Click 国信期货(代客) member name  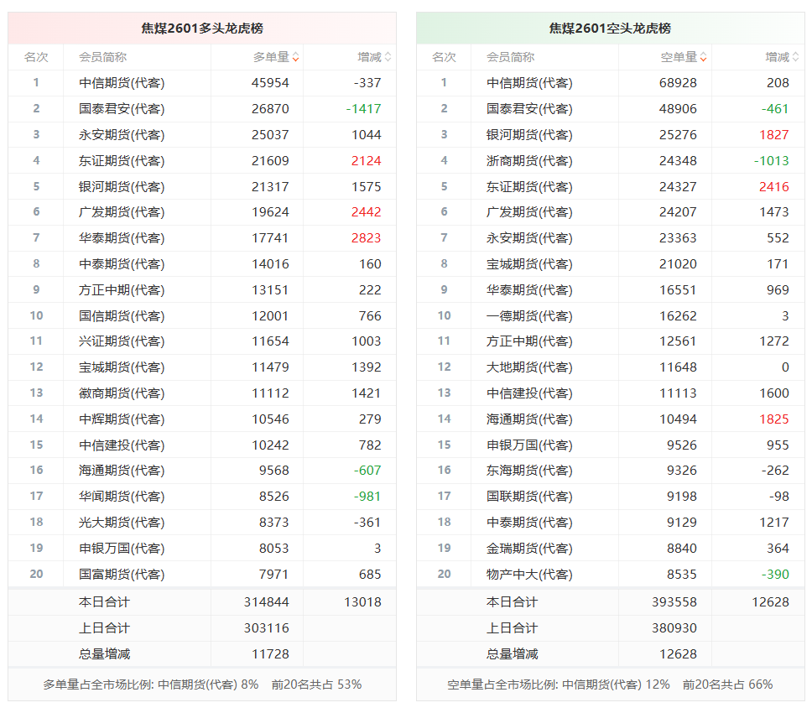pos(122,315)
